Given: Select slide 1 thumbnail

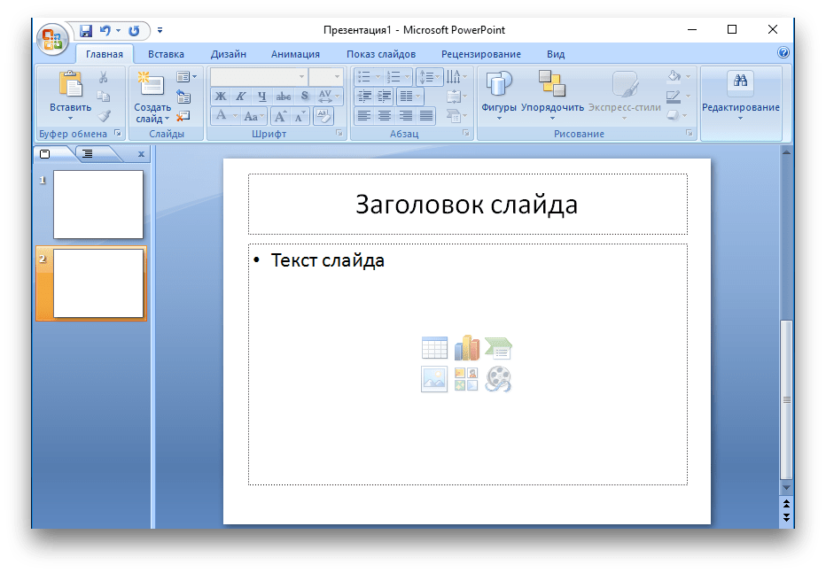Looking at the screenshot, I should [98, 205].
